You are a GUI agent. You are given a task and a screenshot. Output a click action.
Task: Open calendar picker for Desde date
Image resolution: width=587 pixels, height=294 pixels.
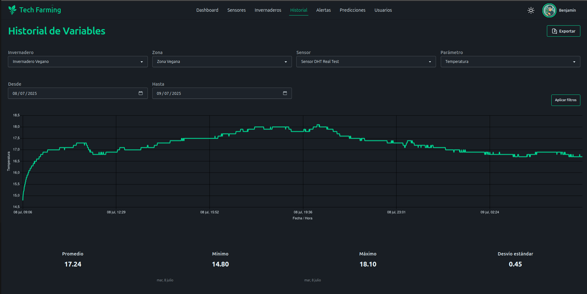click(141, 93)
